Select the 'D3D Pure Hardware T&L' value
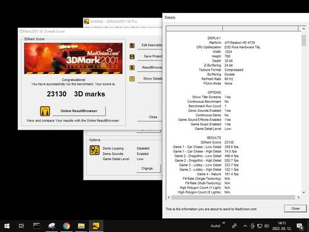The image size is (309, 232). click(243, 47)
